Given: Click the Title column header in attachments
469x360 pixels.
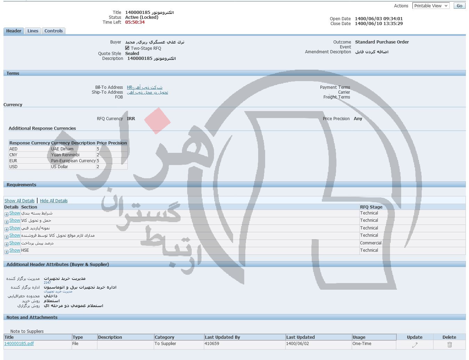Looking at the screenshot, I should [x=38, y=337].
